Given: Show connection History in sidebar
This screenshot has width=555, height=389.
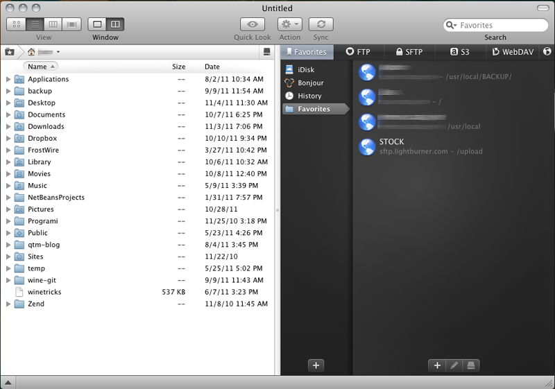Looking at the screenshot, I should coord(309,96).
